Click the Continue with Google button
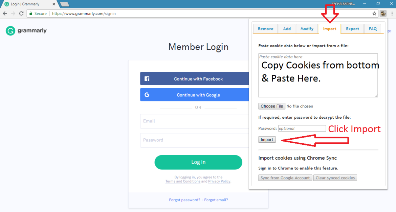The width and height of the screenshot is (396, 212). [195, 95]
